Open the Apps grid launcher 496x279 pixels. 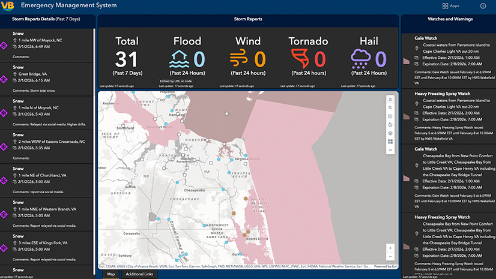click(445, 5)
